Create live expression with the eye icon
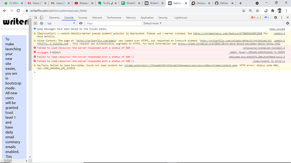Image resolution: width=291 pixels, height=163 pixels. pos(81,23)
